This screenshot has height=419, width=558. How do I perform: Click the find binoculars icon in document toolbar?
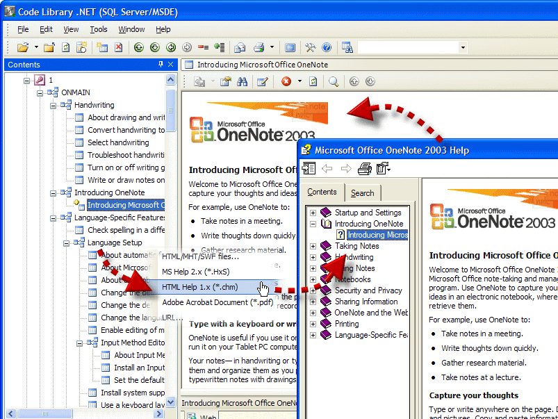[243, 81]
